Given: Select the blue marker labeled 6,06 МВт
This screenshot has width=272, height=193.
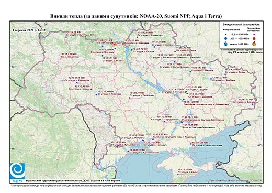Looking at the screenshot, I should point(66,37).
